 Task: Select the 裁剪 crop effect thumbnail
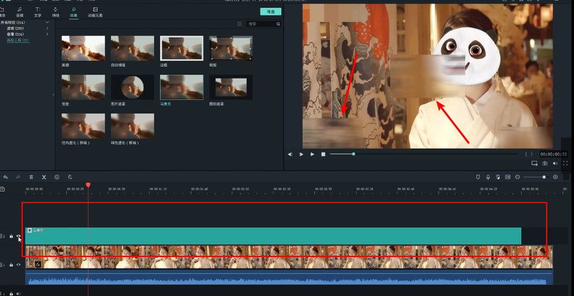pyautogui.click(x=230, y=48)
